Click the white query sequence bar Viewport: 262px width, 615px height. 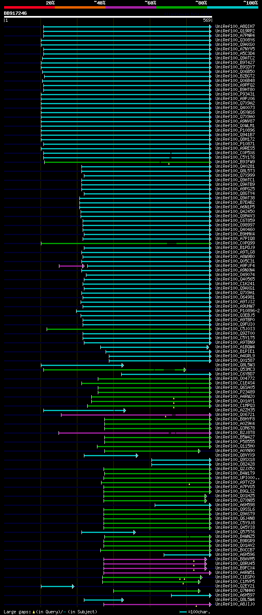pyautogui.click(x=108, y=17)
